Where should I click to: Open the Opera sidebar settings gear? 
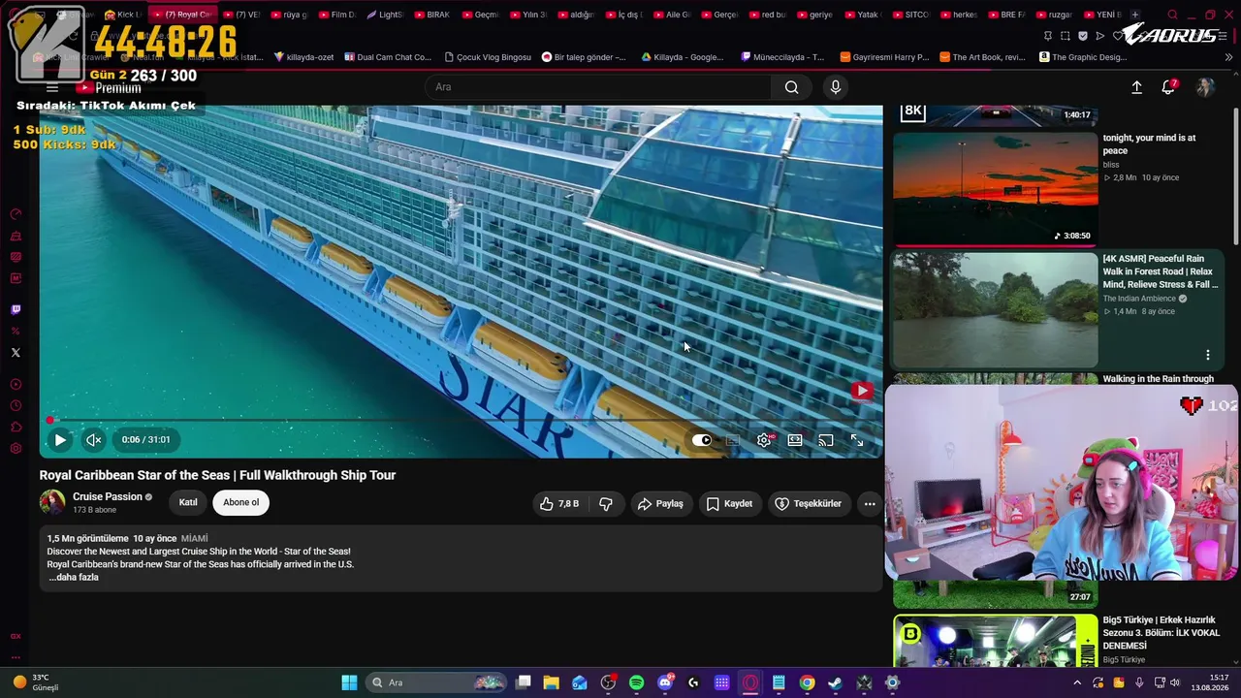pyautogui.click(x=16, y=448)
